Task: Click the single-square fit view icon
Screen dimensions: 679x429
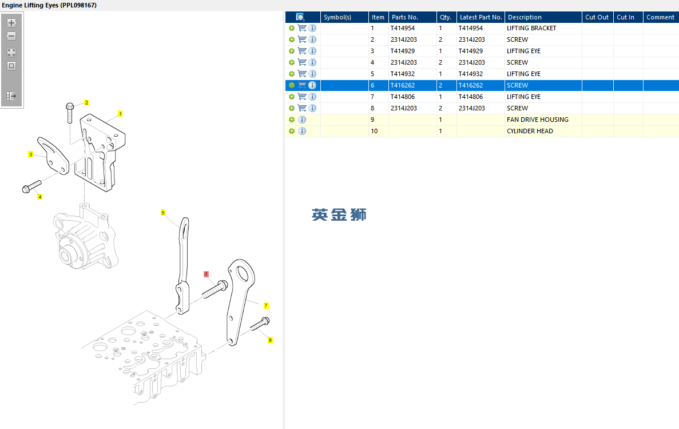Action: pyautogui.click(x=11, y=66)
